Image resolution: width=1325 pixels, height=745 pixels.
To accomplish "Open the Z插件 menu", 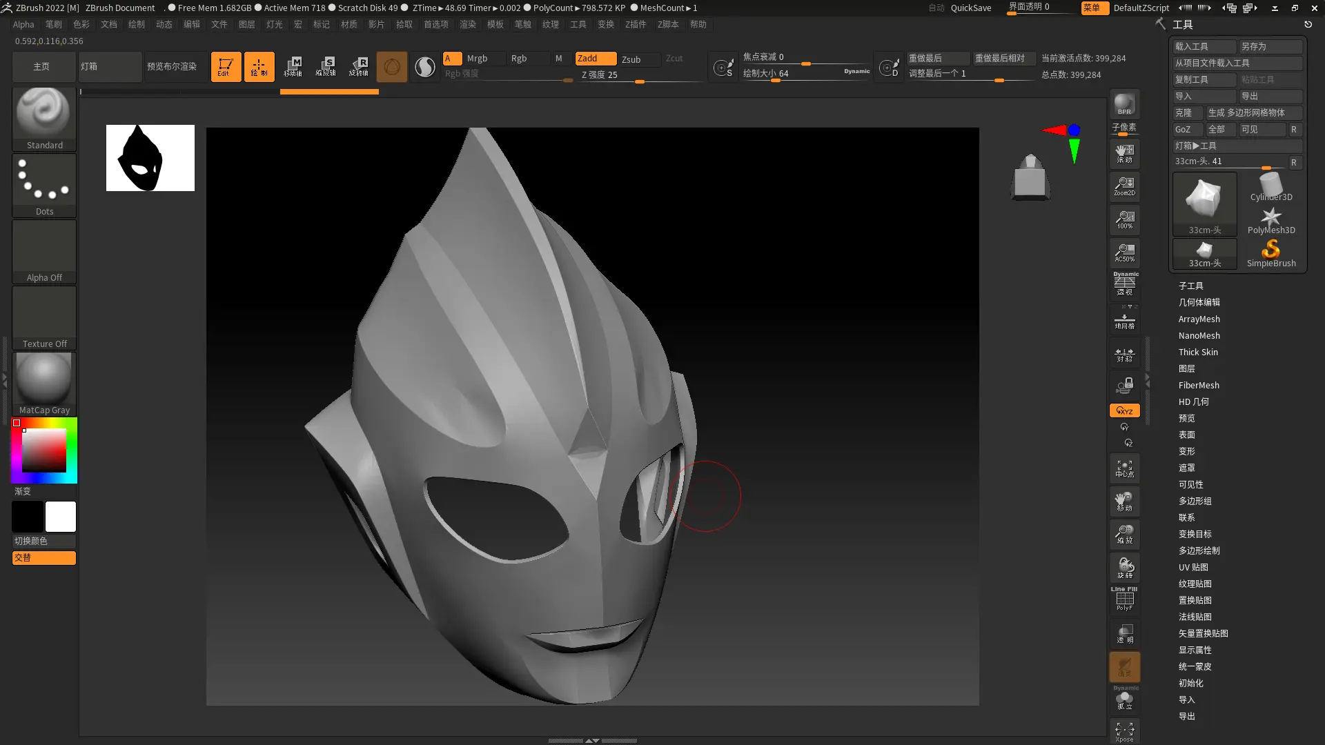I will (636, 24).
